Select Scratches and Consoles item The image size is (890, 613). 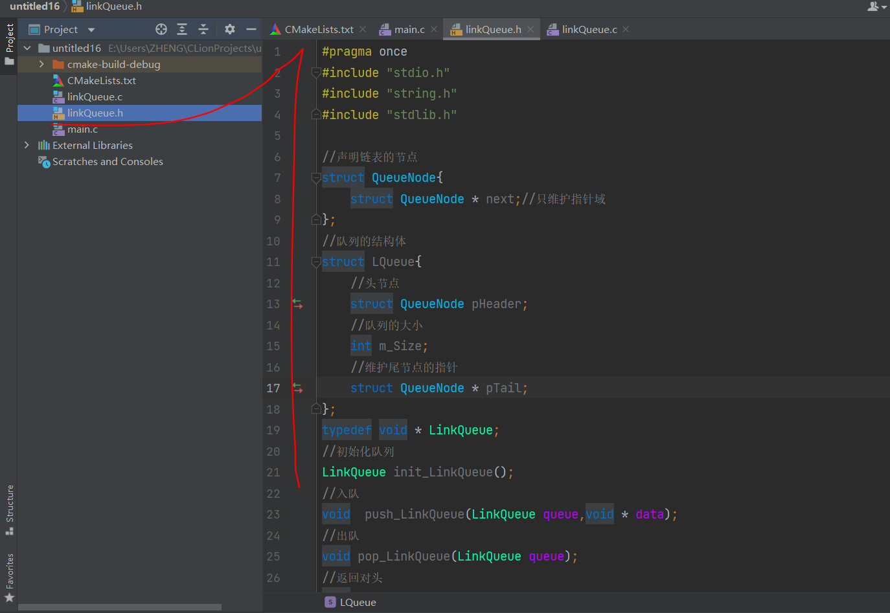[x=139, y=161]
